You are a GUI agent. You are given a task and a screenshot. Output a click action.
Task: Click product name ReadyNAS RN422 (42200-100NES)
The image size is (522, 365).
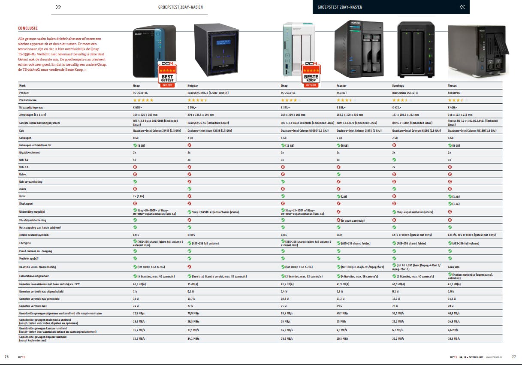pyautogui.click(x=209, y=93)
